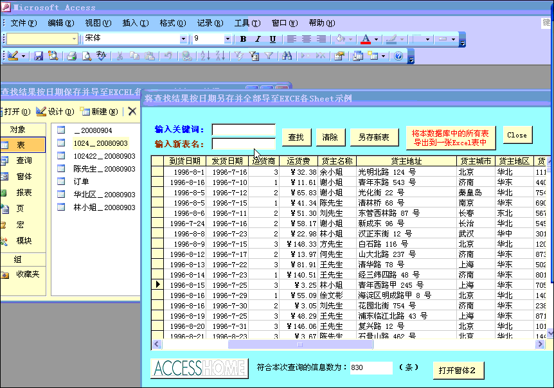The height and width of the screenshot is (388, 554).
Task: Click the 运货费 column header
Action: click(299, 161)
